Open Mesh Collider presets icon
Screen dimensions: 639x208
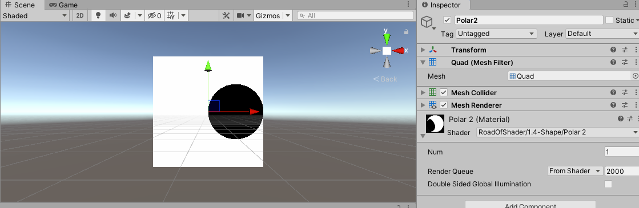[x=625, y=92]
